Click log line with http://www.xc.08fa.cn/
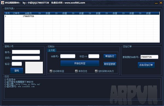 click(22, 84)
